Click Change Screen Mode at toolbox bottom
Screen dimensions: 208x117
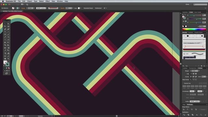[6, 73]
